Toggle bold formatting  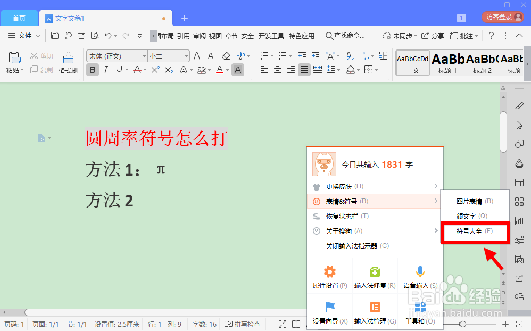click(x=92, y=70)
